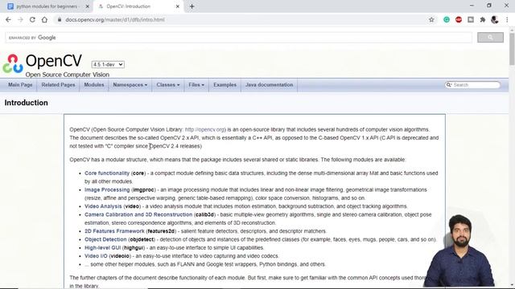Open the Examples page

pyautogui.click(x=225, y=85)
